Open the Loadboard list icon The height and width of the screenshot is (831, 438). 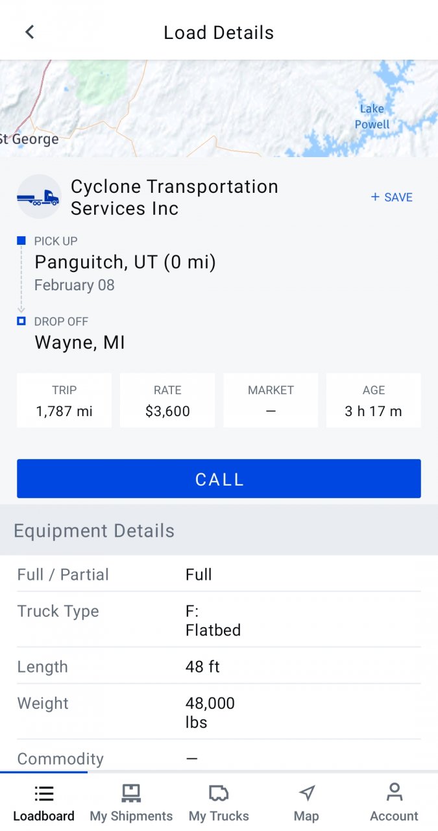[x=43, y=793]
